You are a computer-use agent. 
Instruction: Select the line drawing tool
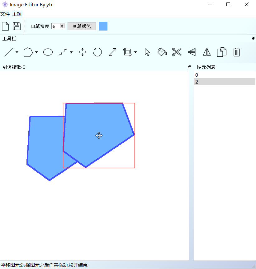[x=9, y=52]
